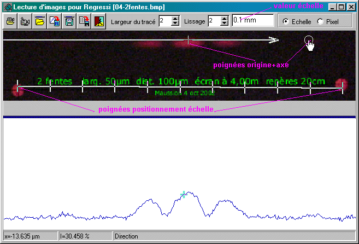
Task: Select the Pixel radio button
Action: click(320, 22)
